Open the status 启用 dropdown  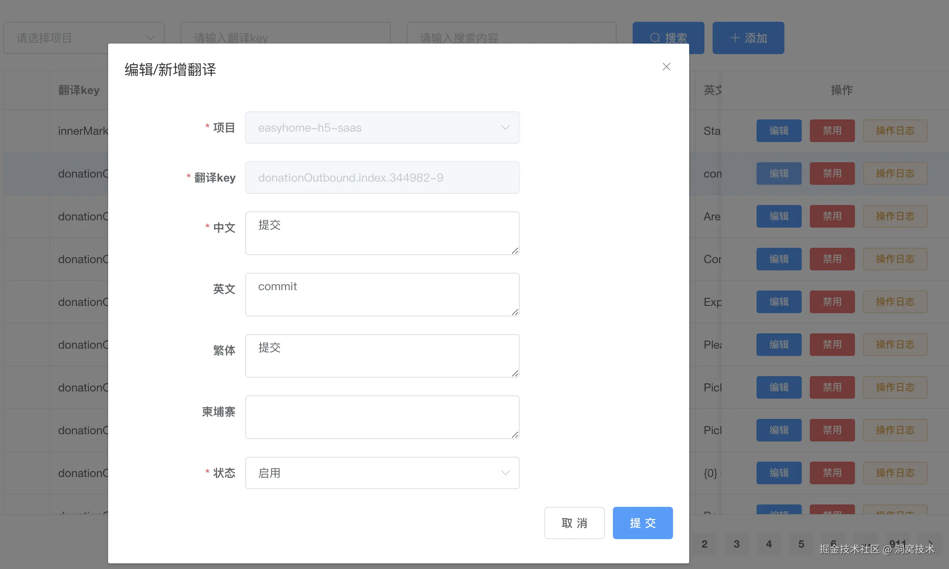click(382, 473)
